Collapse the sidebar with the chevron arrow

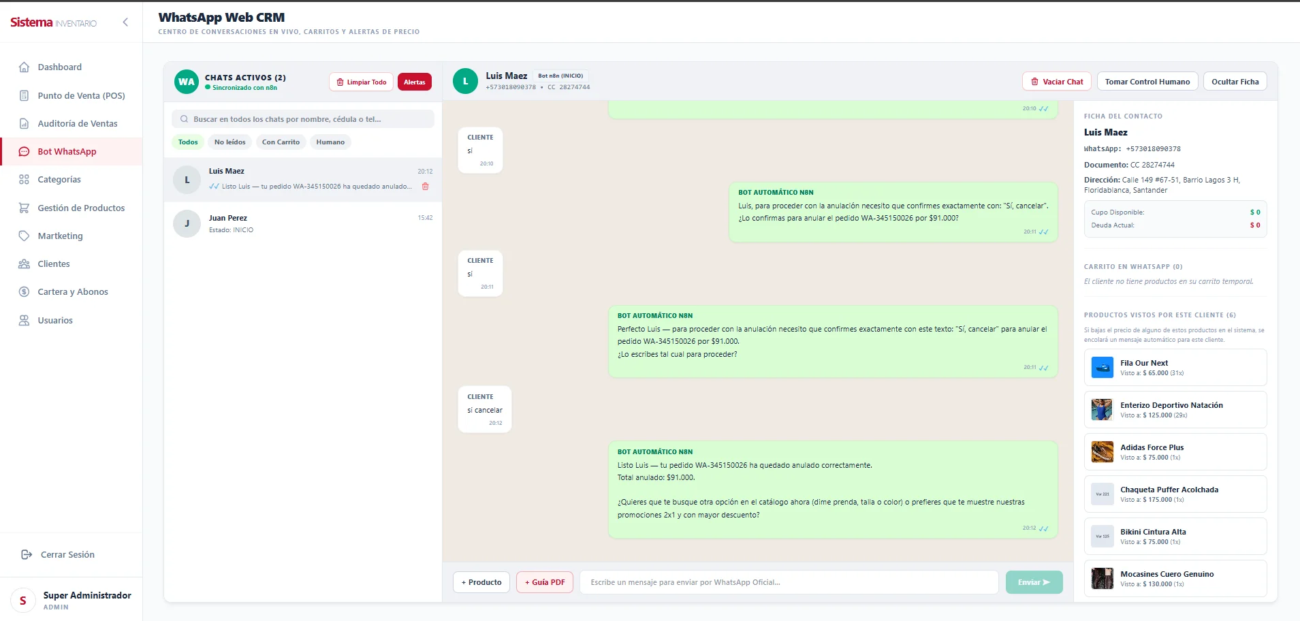coord(125,22)
